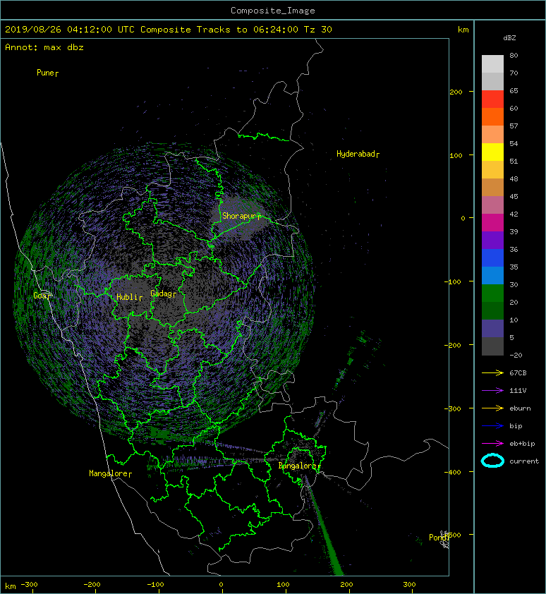
Task: Click the cyan 'current' ellipse legend icon
Action: 492,461
